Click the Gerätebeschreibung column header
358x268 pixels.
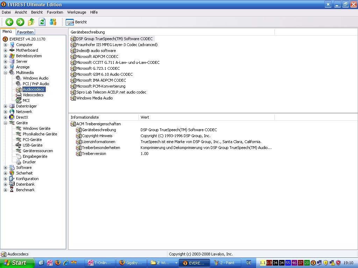coord(172,32)
